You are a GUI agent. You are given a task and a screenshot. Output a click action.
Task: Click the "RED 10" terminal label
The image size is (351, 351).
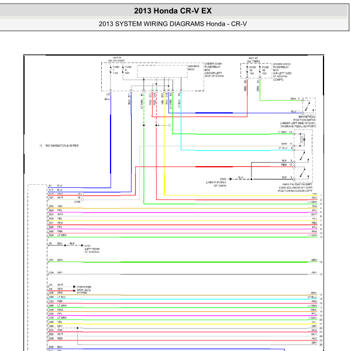(287, 165)
